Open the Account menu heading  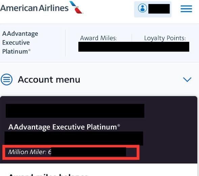[x=49, y=80]
